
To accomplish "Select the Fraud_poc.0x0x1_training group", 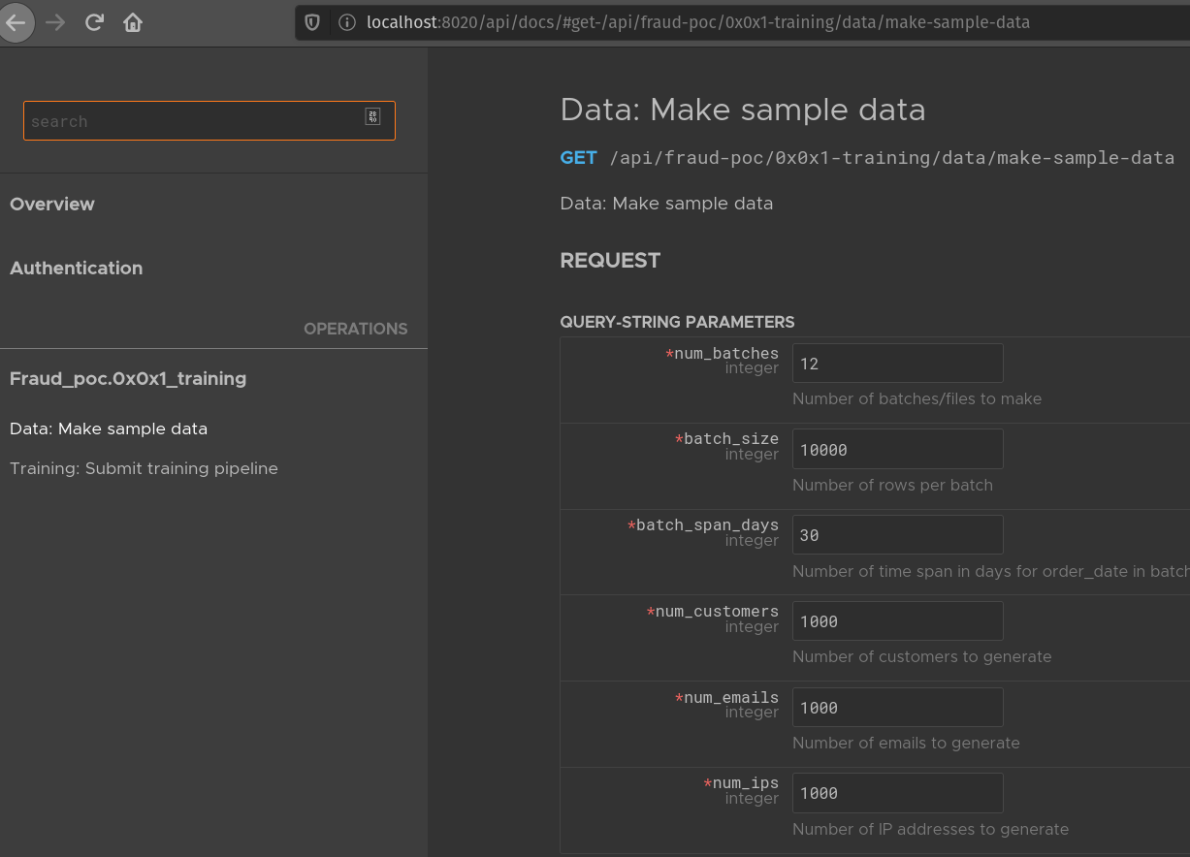I will pos(128,379).
